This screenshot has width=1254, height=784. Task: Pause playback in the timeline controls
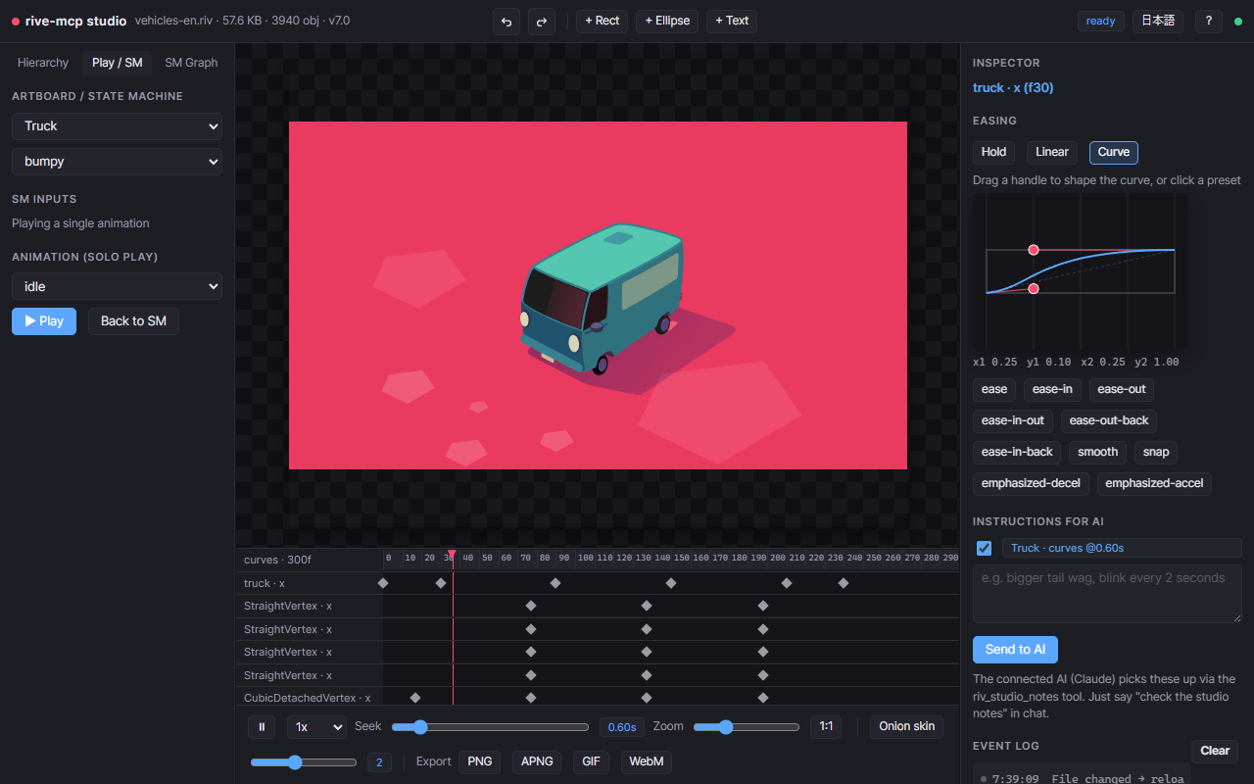(x=261, y=727)
